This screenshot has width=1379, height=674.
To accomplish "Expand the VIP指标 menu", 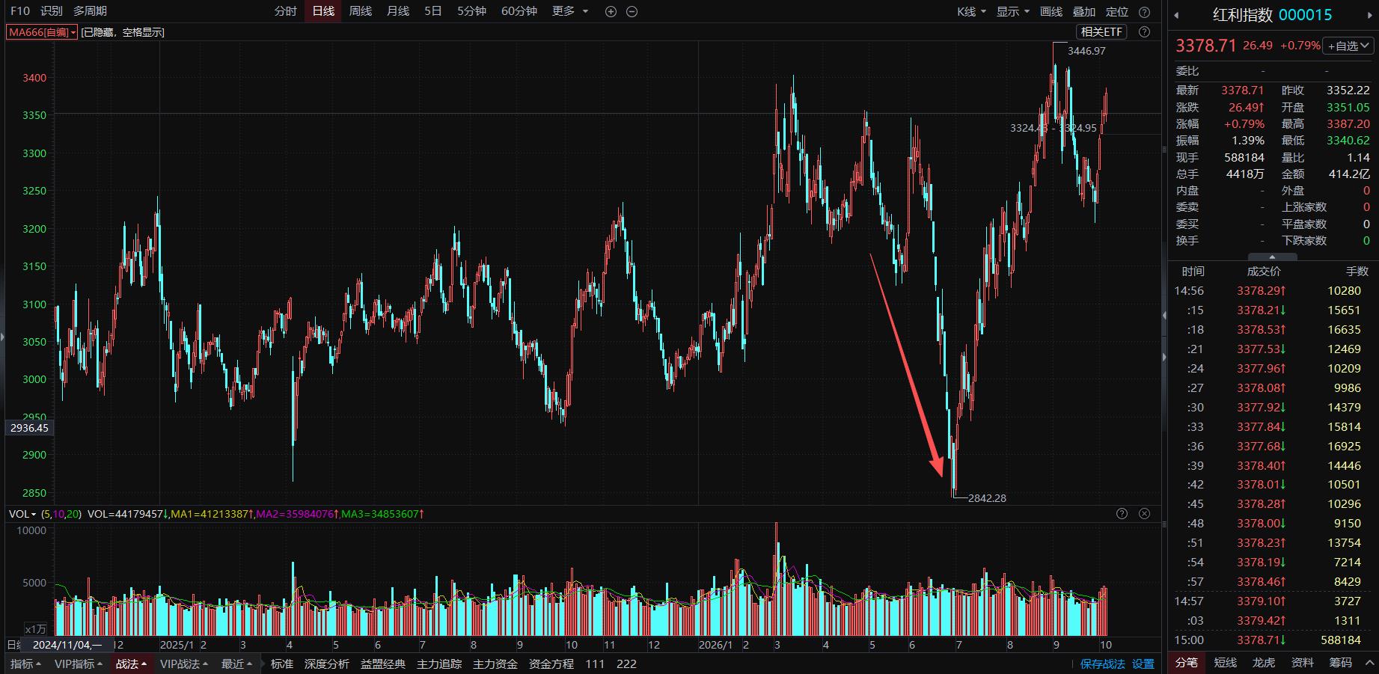I will click(79, 664).
